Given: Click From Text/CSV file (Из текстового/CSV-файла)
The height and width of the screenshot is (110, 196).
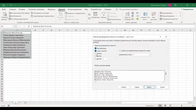Looking at the screenshot, I should click(x=19, y=13).
